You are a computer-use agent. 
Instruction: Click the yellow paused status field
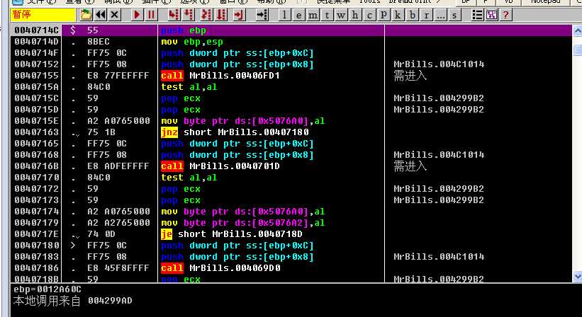[x=43, y=15]
